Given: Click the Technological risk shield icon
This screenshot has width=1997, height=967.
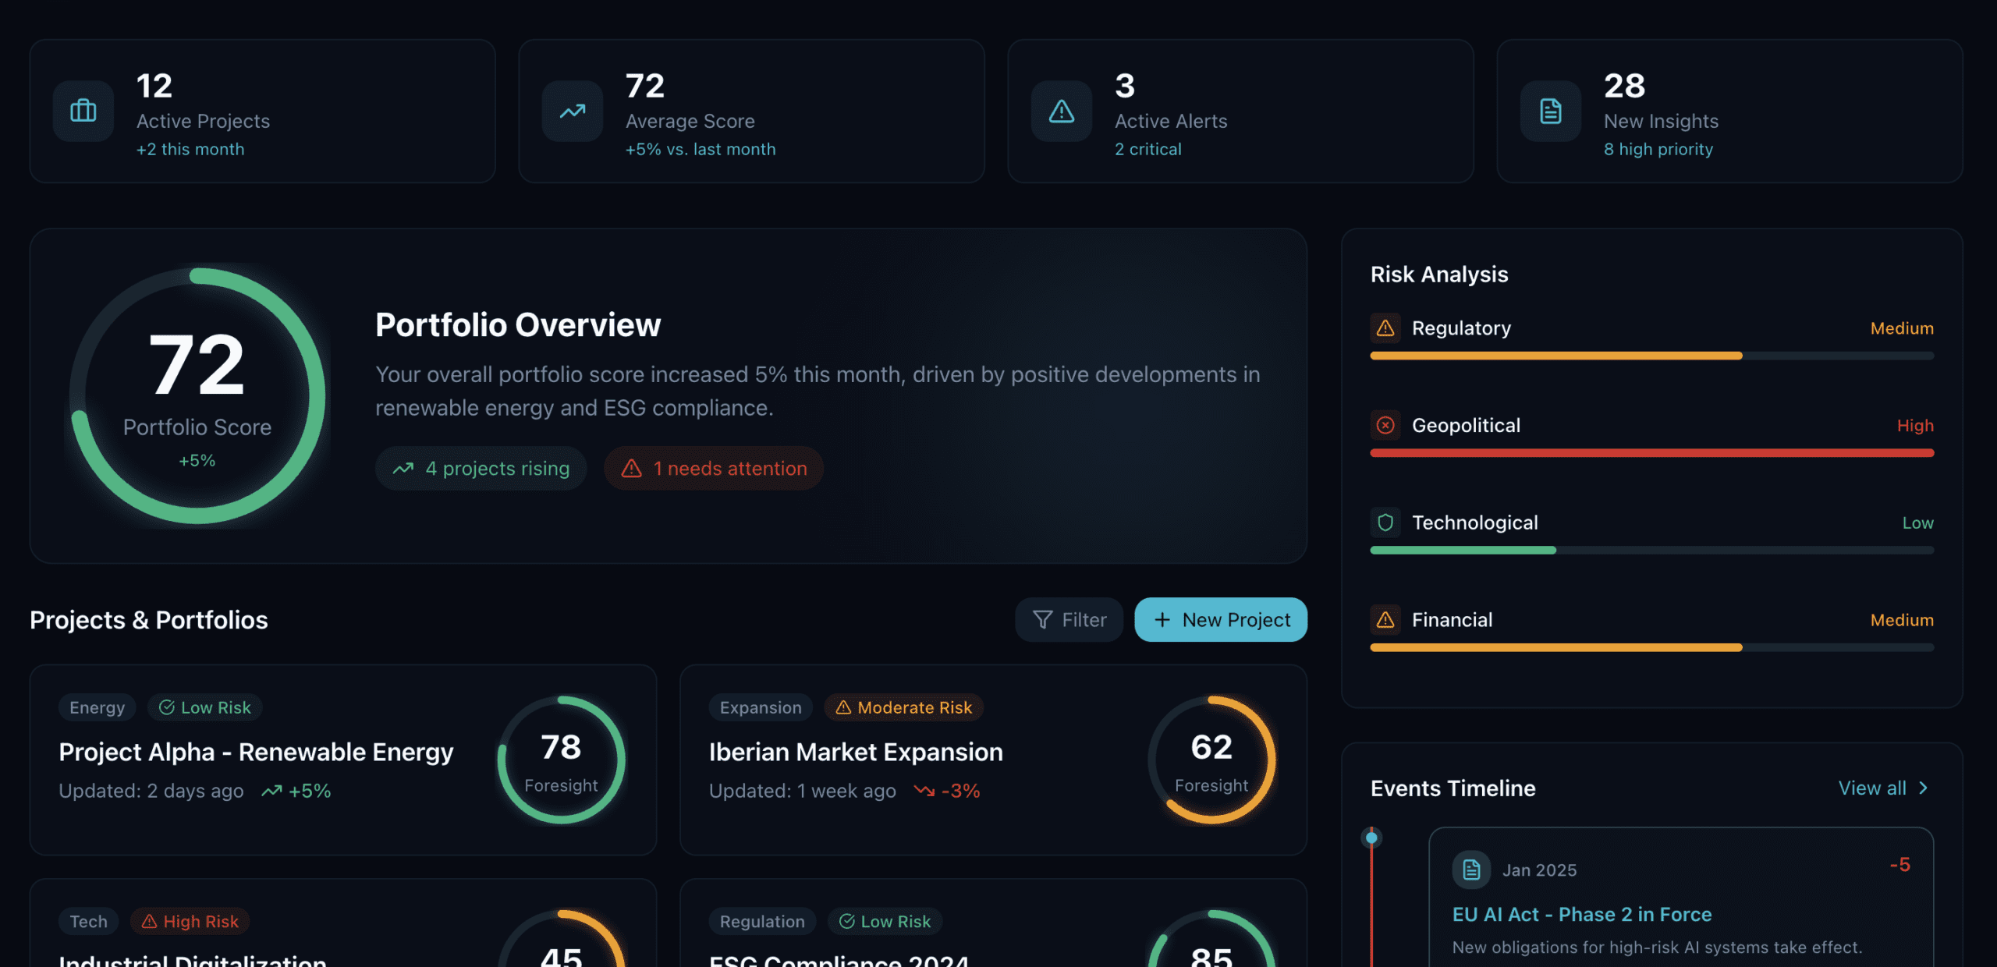Looking at the screenshot, I should 1385,522.
